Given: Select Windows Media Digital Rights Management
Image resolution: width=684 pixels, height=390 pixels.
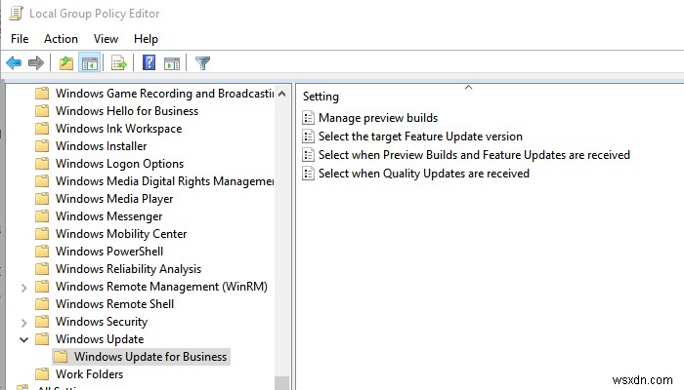Looking at the screenshot, I should click(x=164, y=181).
